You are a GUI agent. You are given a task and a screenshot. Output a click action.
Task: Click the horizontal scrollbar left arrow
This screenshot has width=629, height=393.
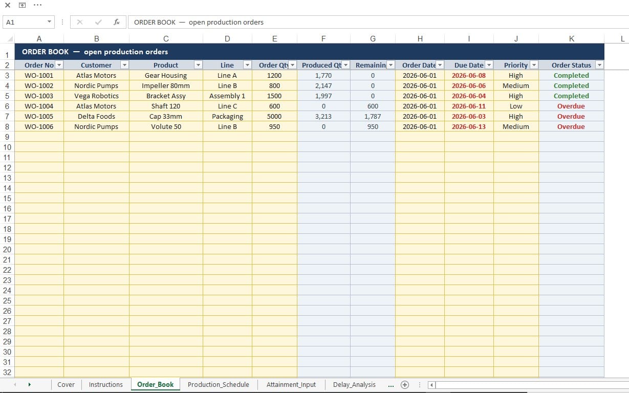[431, 385]
